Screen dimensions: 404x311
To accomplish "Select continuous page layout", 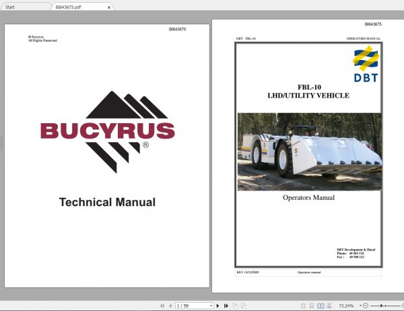I will pyautogui.click(x=312, y=306).
